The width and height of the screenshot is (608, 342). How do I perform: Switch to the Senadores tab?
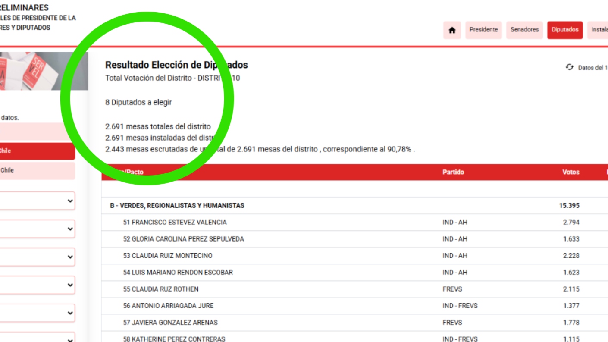pyautogui.click(x=524, y=30)
